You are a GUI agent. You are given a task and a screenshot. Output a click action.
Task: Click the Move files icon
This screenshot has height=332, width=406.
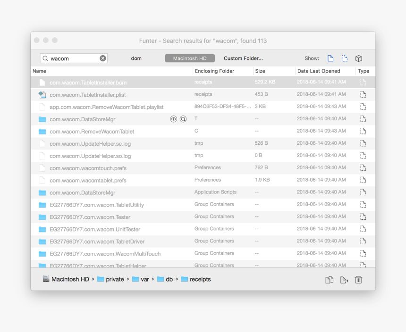[344, 280]
